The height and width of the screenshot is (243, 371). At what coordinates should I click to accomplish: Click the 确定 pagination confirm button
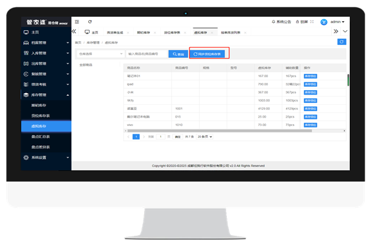(178, 137)
